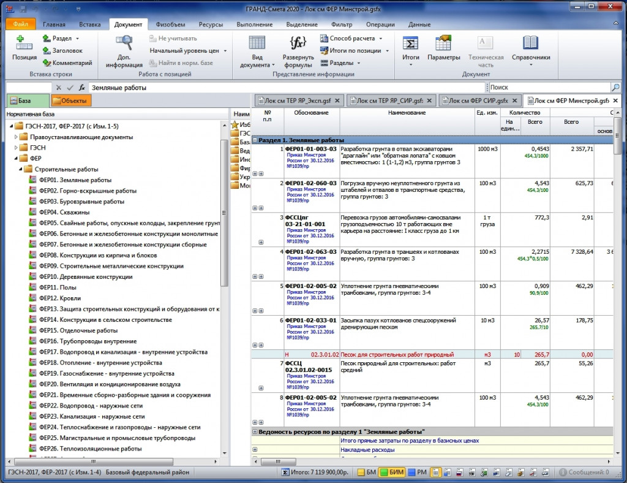Click the pencil icon in the status bar
Screen dimensions: 627x483
pos(508,472)
